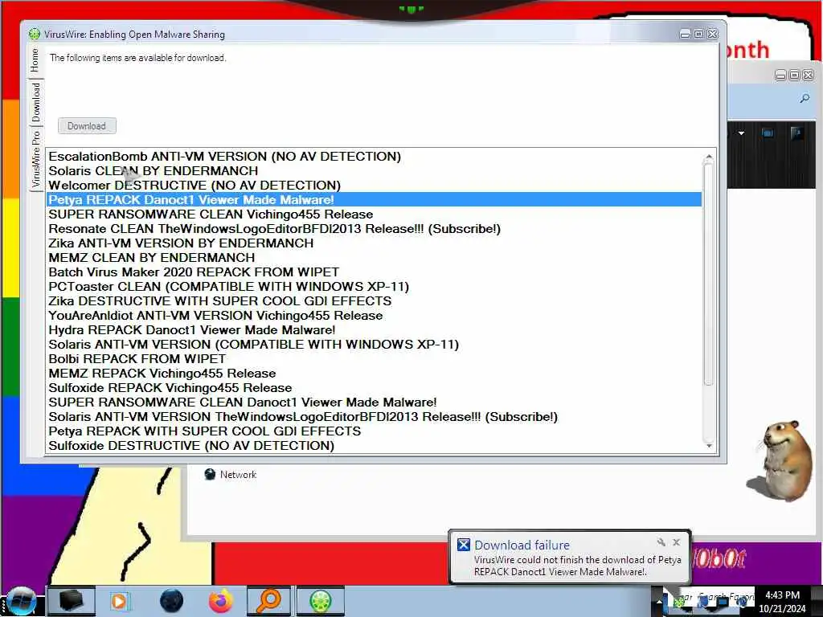
Task: Select Sulfoxide DESTRUCTIVE (NO AV DETECTION)
Action: pos(375,445)
